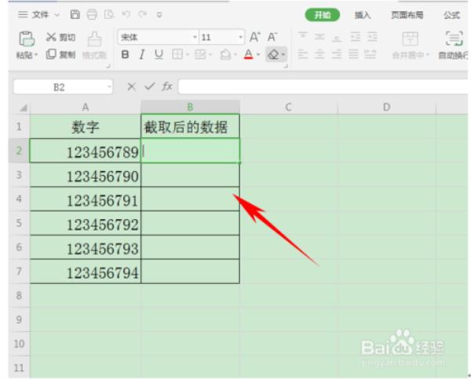Screen dimensions: 471x379
Task: Click the red font color A button
Action: click(248, 54)
